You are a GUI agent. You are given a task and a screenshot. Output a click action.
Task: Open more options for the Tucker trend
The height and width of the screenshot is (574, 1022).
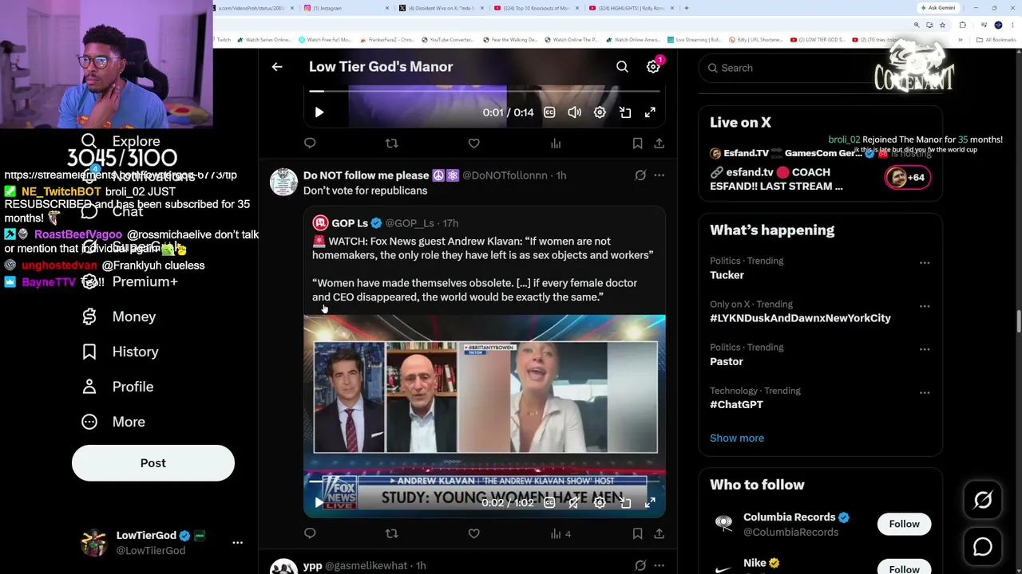925,263
